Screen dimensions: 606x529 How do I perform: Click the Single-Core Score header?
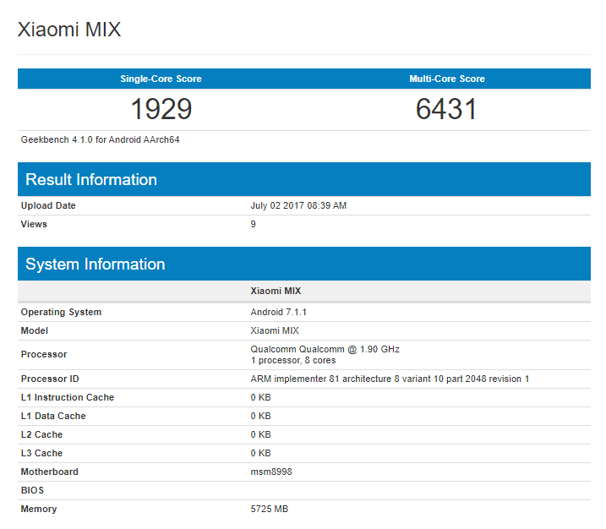pyautogui.click(x=161, y=79)
